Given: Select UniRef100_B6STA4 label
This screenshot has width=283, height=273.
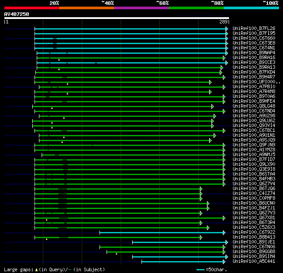Looking at the screenshot, I should click(254, 174).
